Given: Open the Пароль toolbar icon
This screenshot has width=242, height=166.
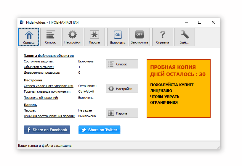Looking at the screenshot, I should tap(94, 37).
